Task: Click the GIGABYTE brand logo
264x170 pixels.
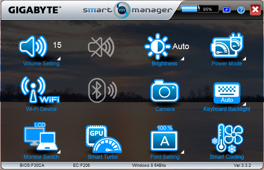Action: coord(35,10)
